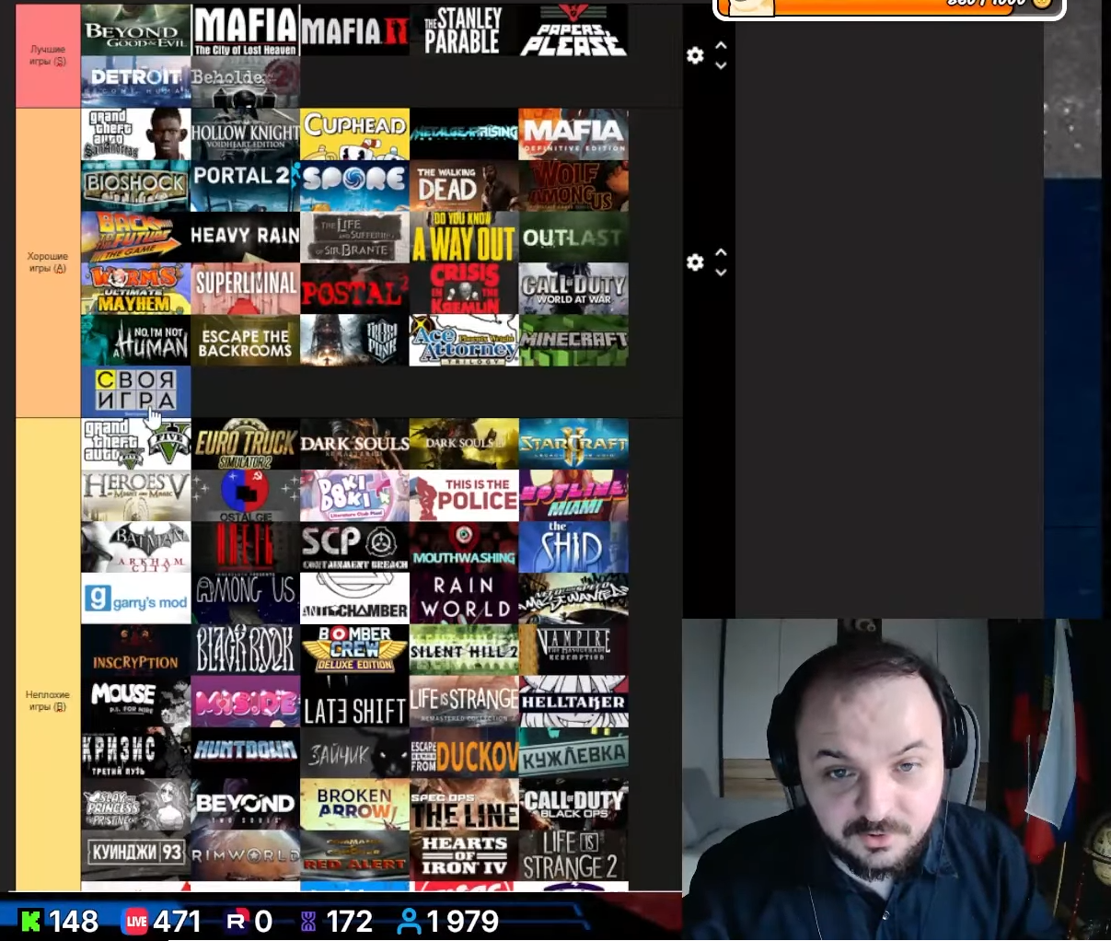Select the Detroit Become Human tile
This screenshot has width=1111, height=941.
tap(136, 82)
